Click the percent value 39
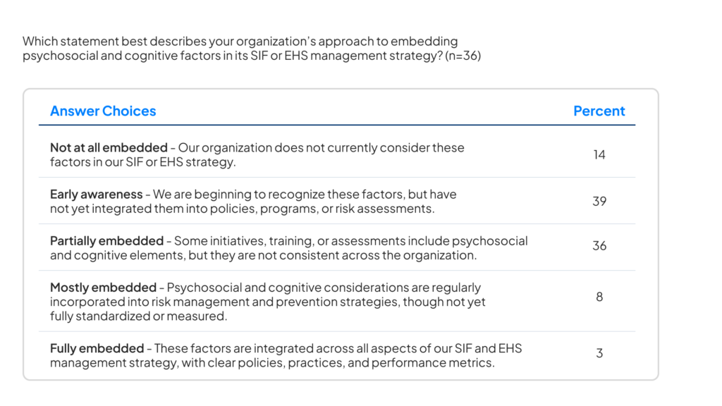 [x=599, y=201]
